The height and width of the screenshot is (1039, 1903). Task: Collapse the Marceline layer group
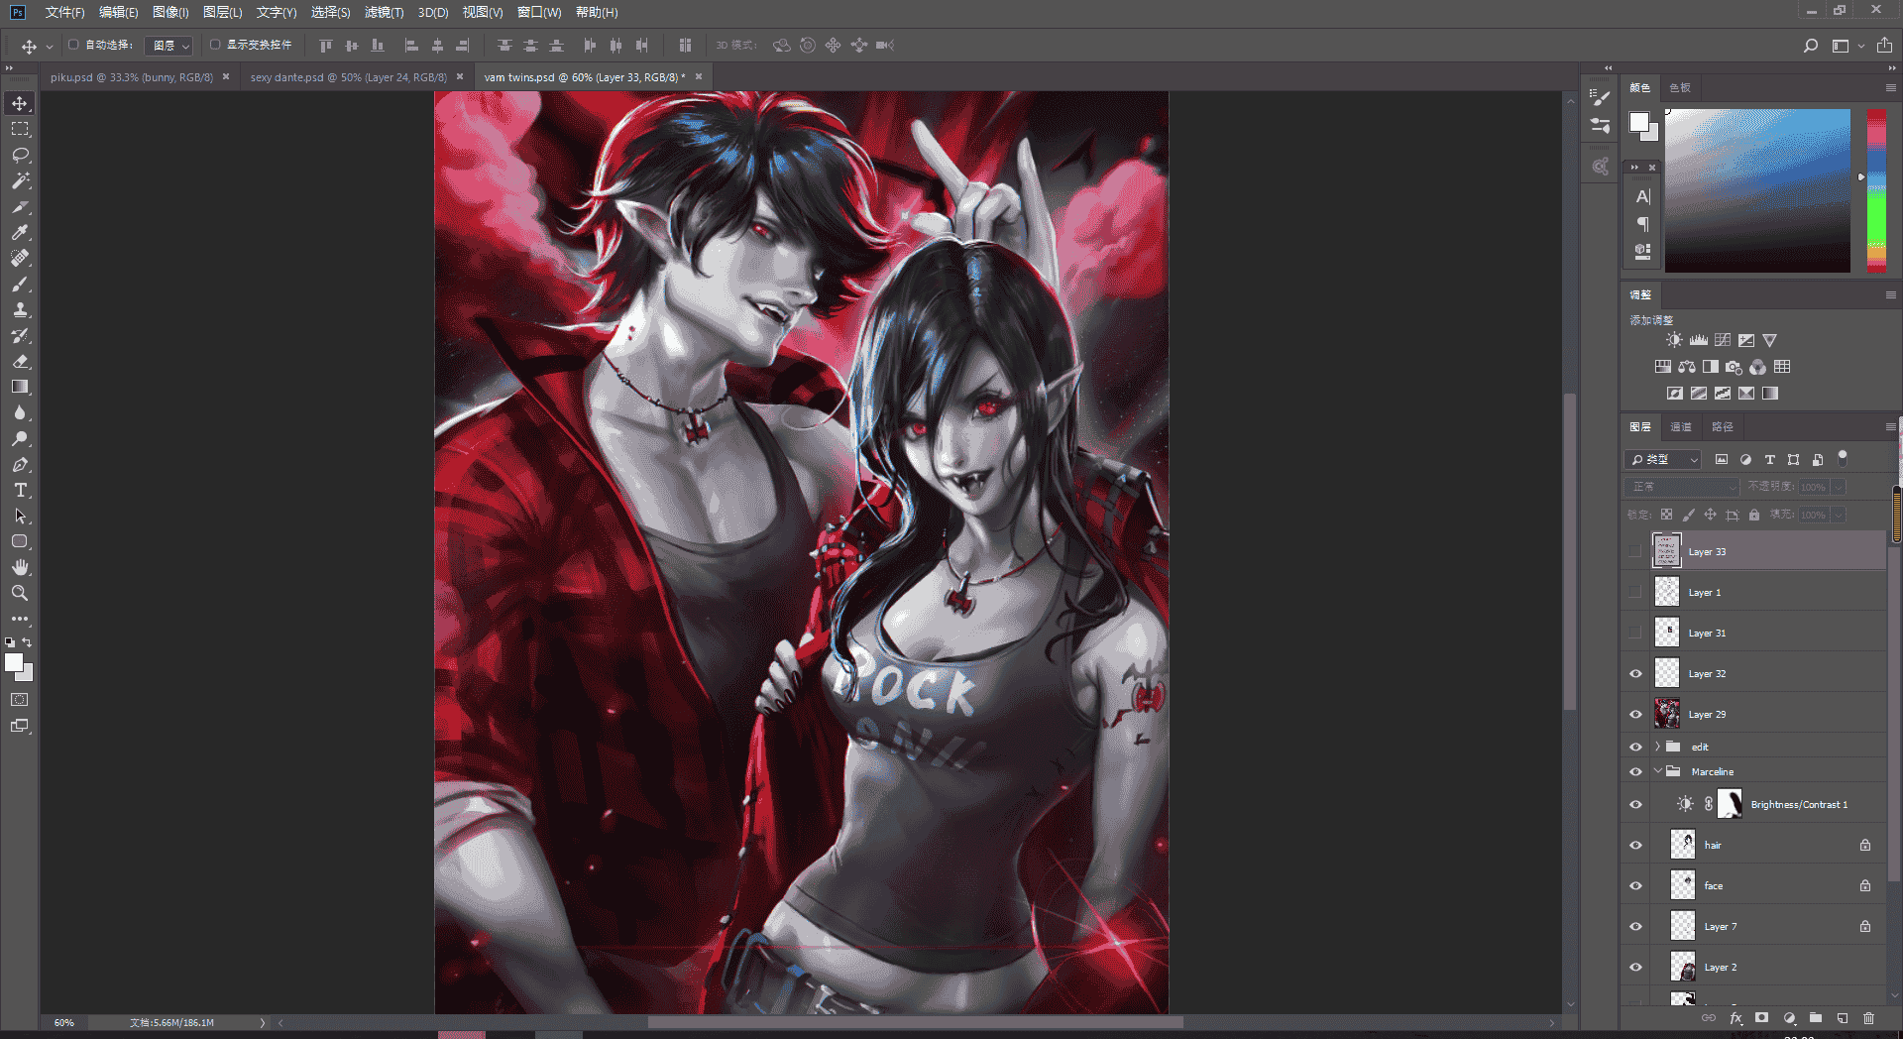1657,771
